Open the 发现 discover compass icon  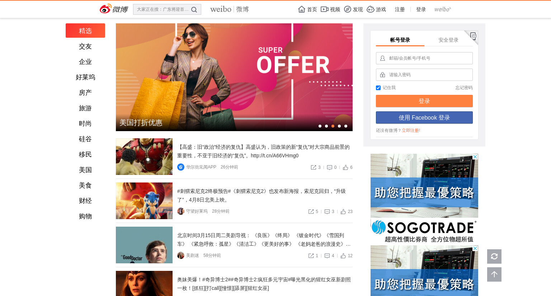pos(348,9)
